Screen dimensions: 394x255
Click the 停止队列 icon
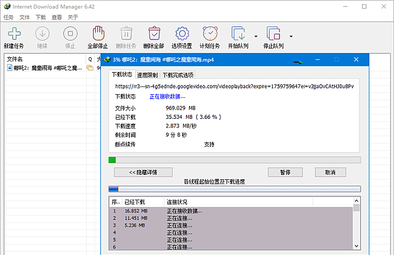click(x=273, y=33)
